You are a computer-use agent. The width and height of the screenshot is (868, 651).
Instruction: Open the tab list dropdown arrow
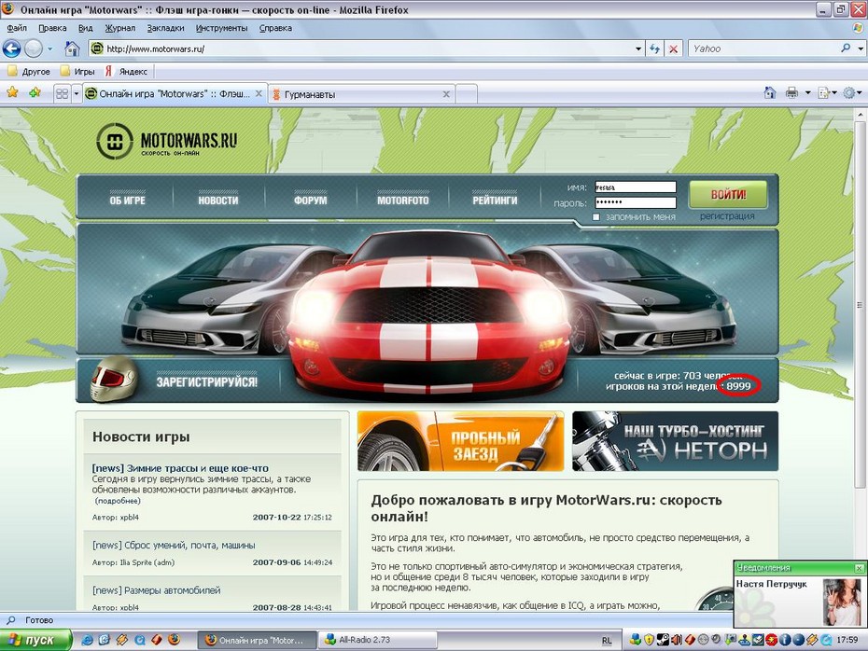(77, 94)
